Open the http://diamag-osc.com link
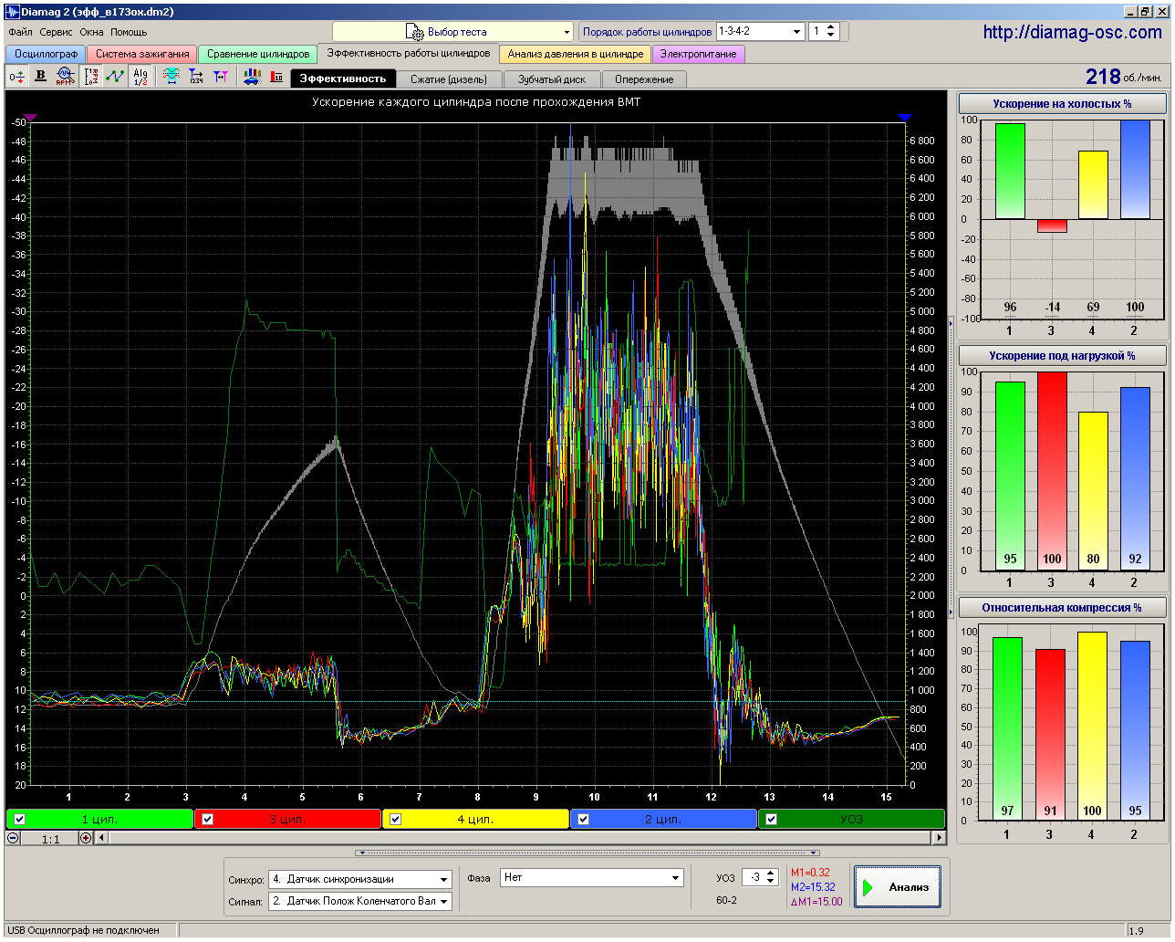The height and width of the screenshot is (942, 1175). tap(1073, 32)
